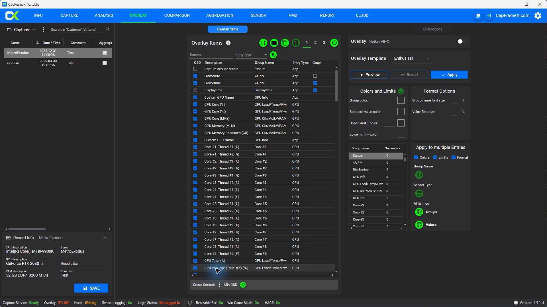This screenshot has width=547, height=307.
Task: Collapse the Record Info panel
Action: [105, 238]
